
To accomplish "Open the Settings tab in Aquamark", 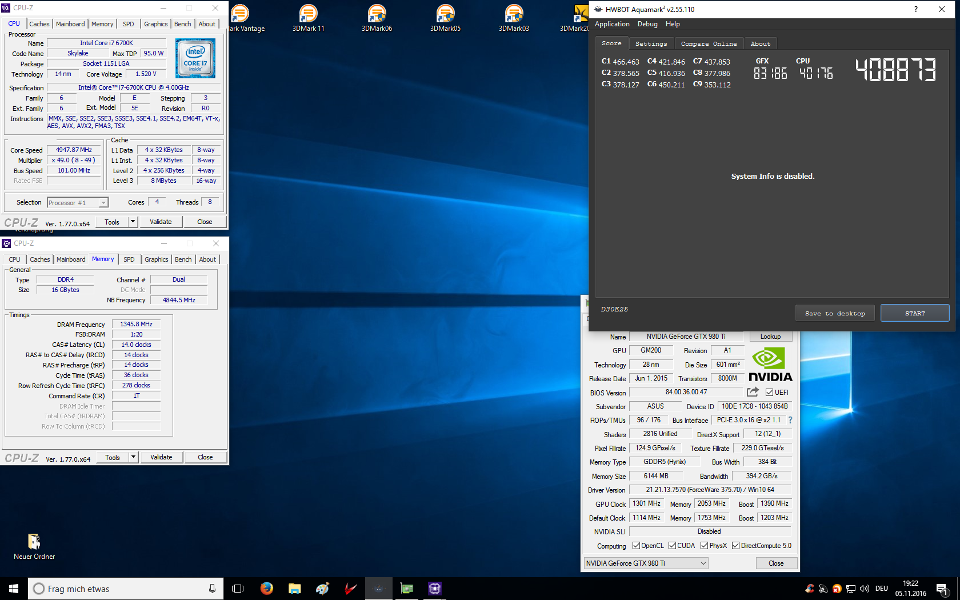I will click(651, 43).
